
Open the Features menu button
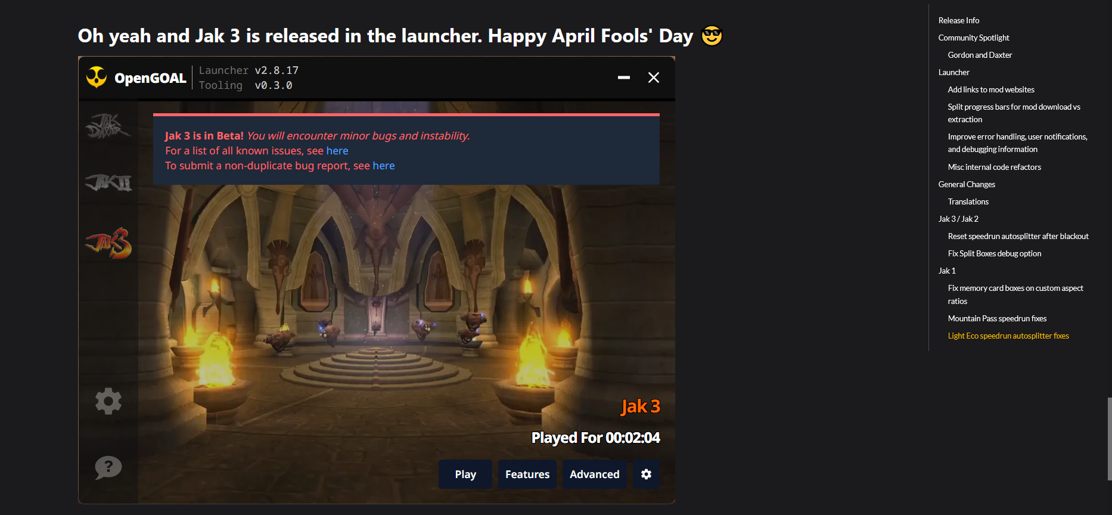pyautogui.click(x=527, y=474)
